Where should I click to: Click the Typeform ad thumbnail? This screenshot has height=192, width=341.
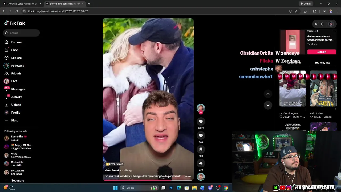click(x=293, y=42)
